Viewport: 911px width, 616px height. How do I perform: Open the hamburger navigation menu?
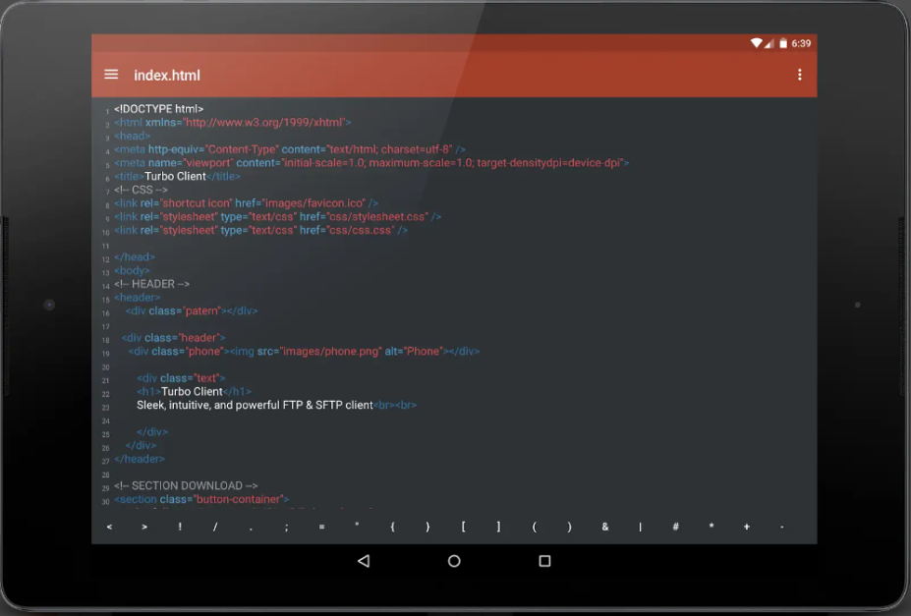[x=111, y=75]
